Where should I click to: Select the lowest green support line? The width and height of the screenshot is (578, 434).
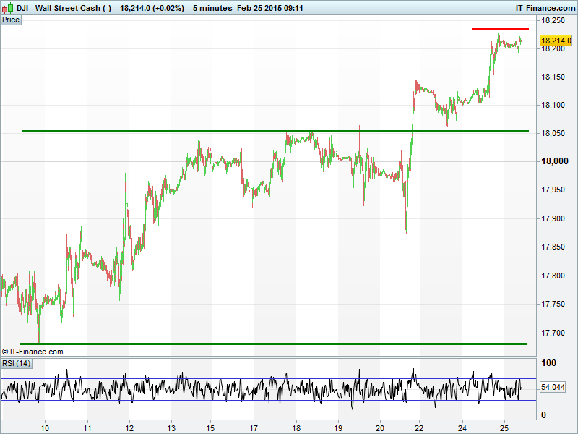click(275, 344)
